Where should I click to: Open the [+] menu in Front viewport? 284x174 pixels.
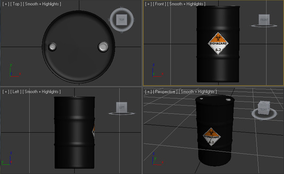coord(148,4)
